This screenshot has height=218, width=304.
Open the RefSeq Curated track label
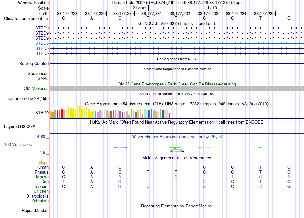click(x=34, y=63)
